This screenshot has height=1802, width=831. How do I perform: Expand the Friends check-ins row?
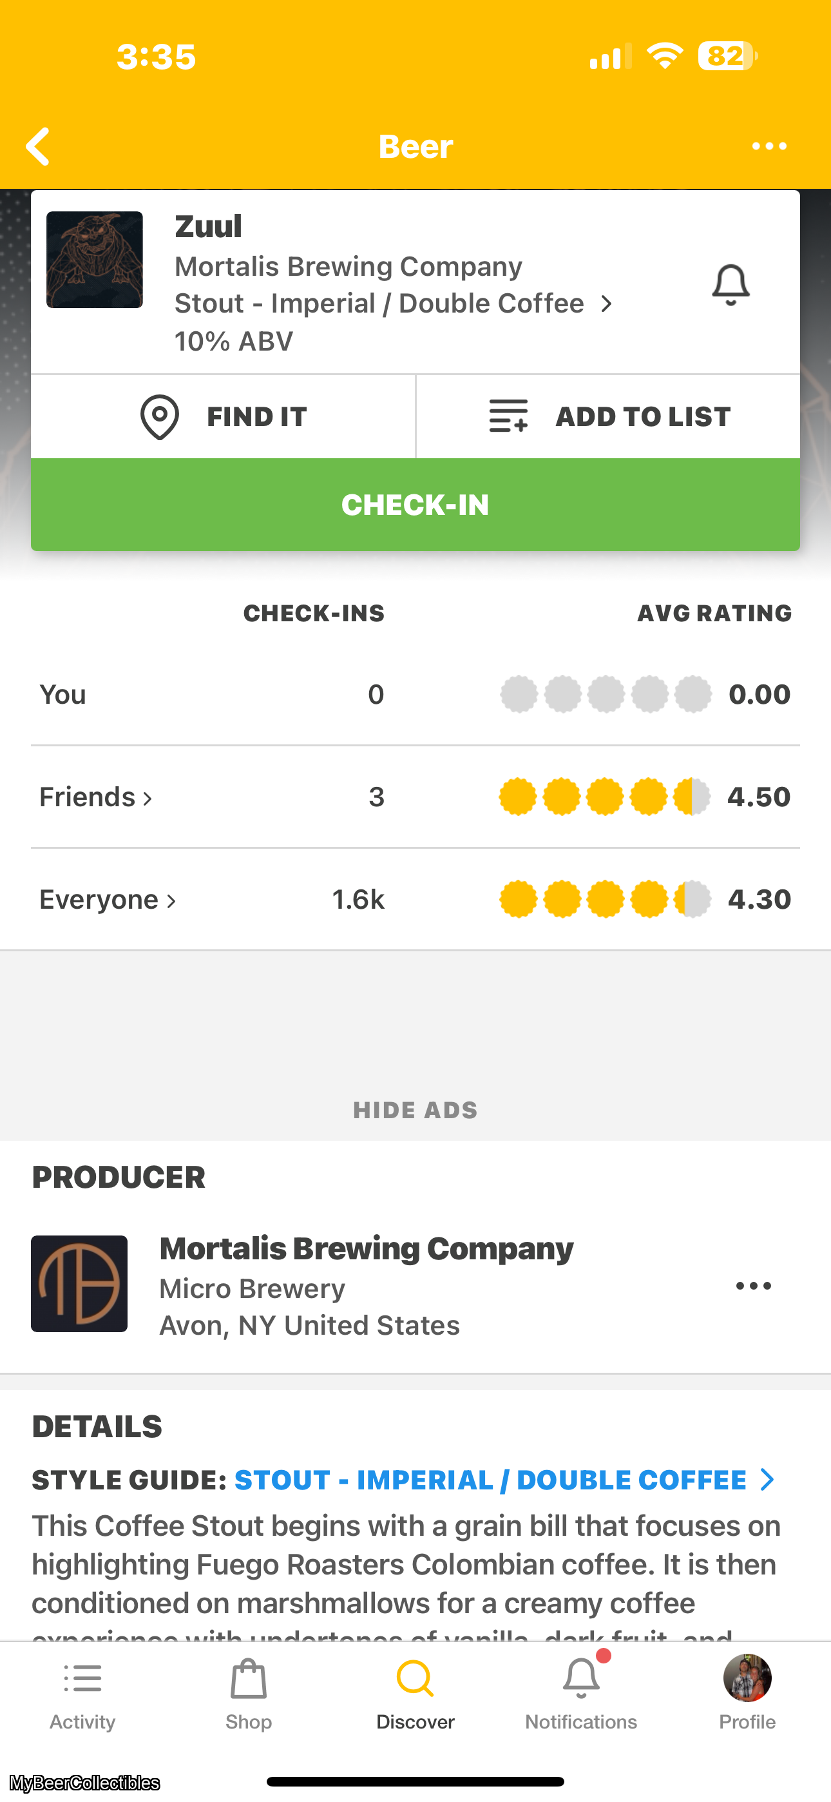[96, 797]
